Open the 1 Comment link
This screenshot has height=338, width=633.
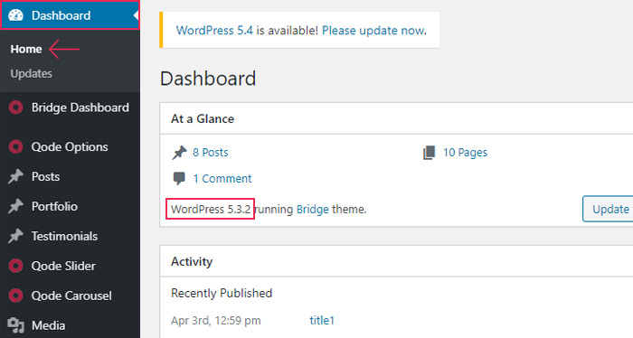tap(222, 179)
